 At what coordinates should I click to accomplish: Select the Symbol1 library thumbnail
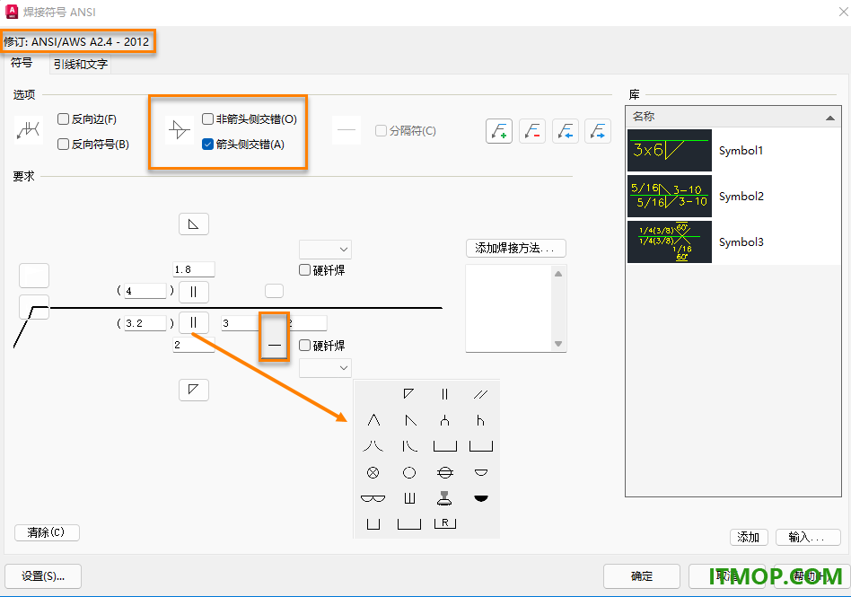click(x=669, y=150)
